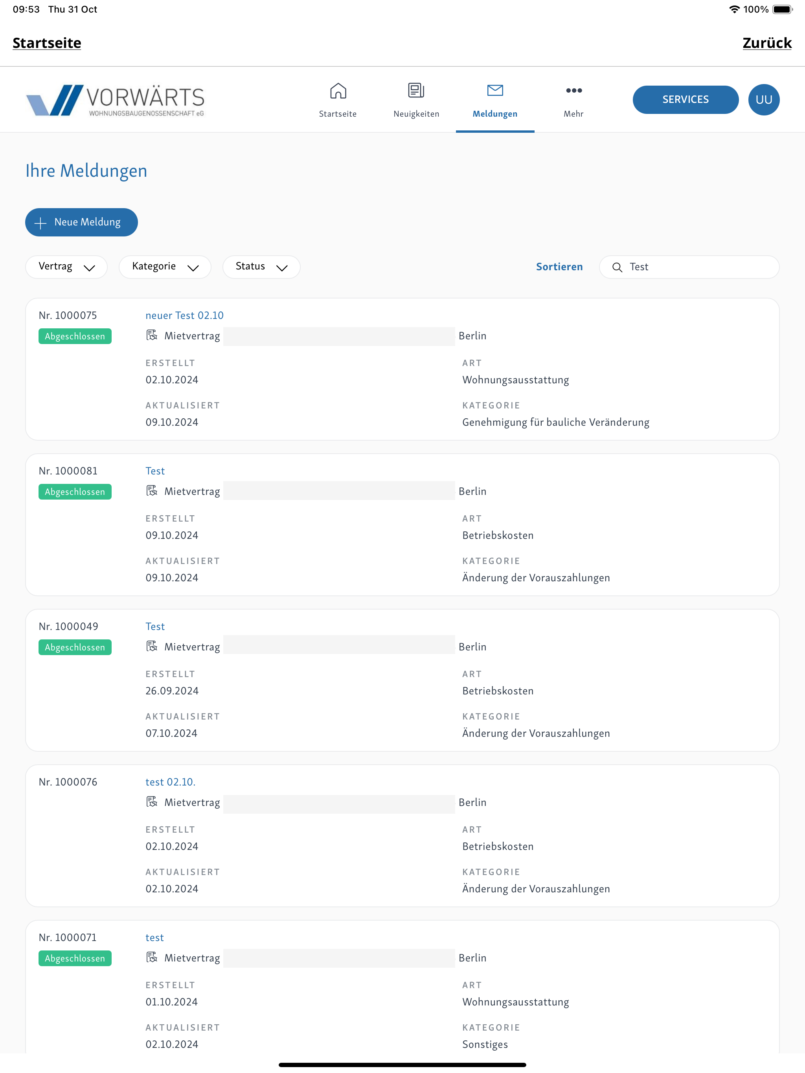Click the search magnifier icon
This screenshot has height=1073, width=805.
(617, 267)
